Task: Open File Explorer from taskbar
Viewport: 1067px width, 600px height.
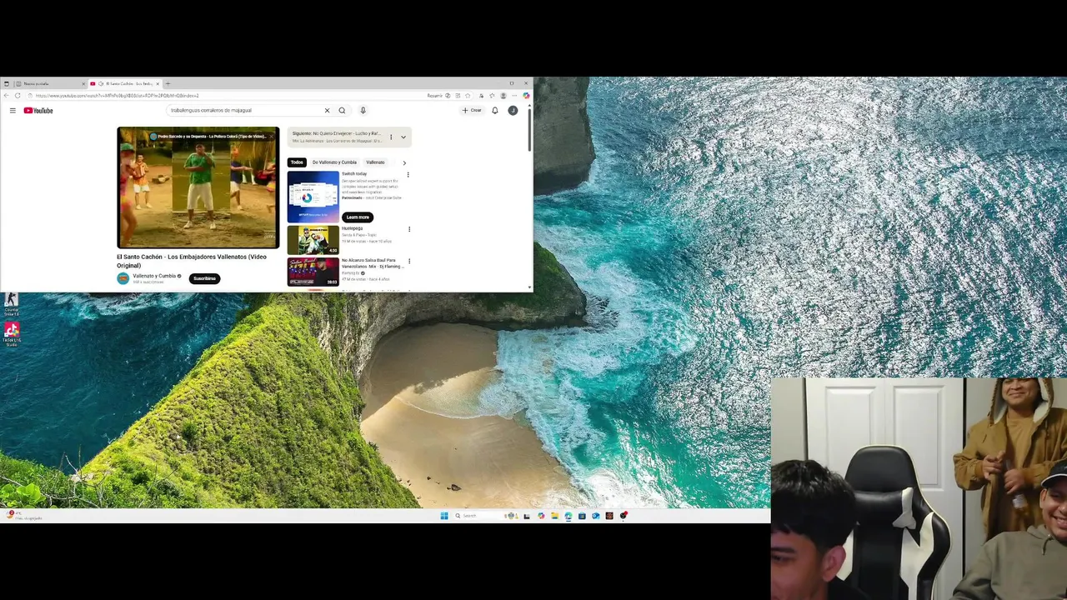Action: pos(555,516)
